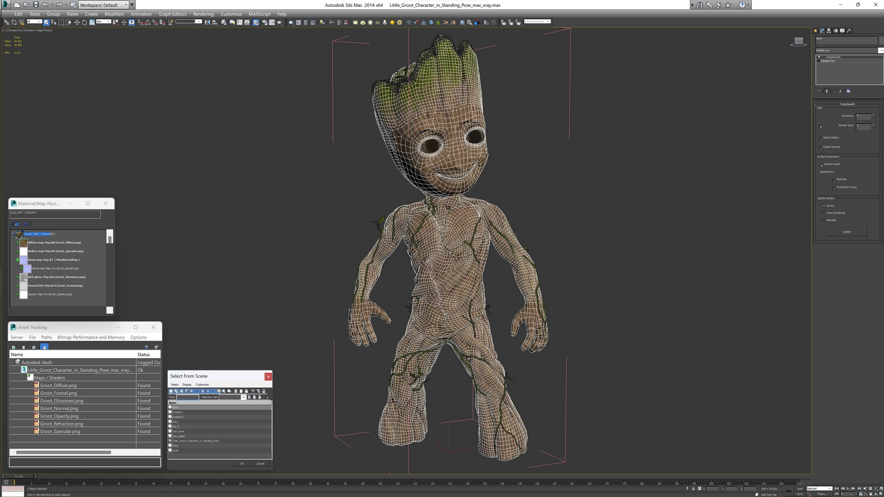This screenshot has width=884, height=497.
Task: Increase Iterations with the spinner arrows
Action: tap(874, 115)
